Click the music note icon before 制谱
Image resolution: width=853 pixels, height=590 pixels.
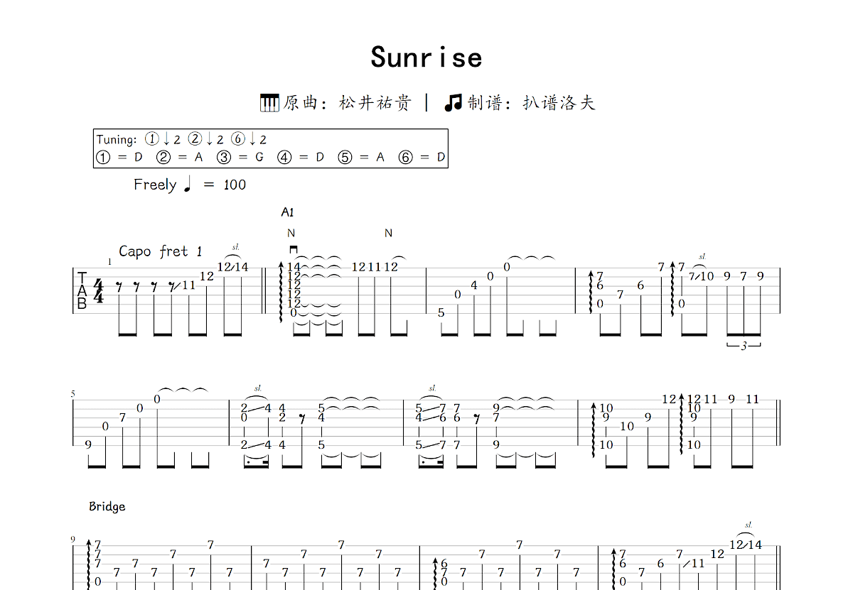click(453, 103)
